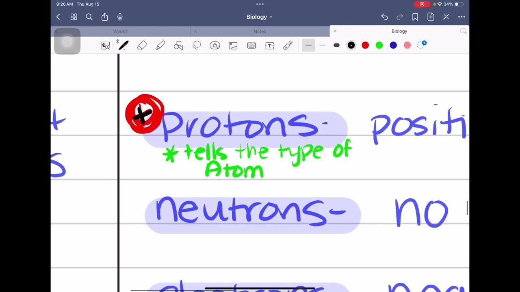Close the Notes tab
Viewport: 520px width, 292px height.
[x=195, y=31]
